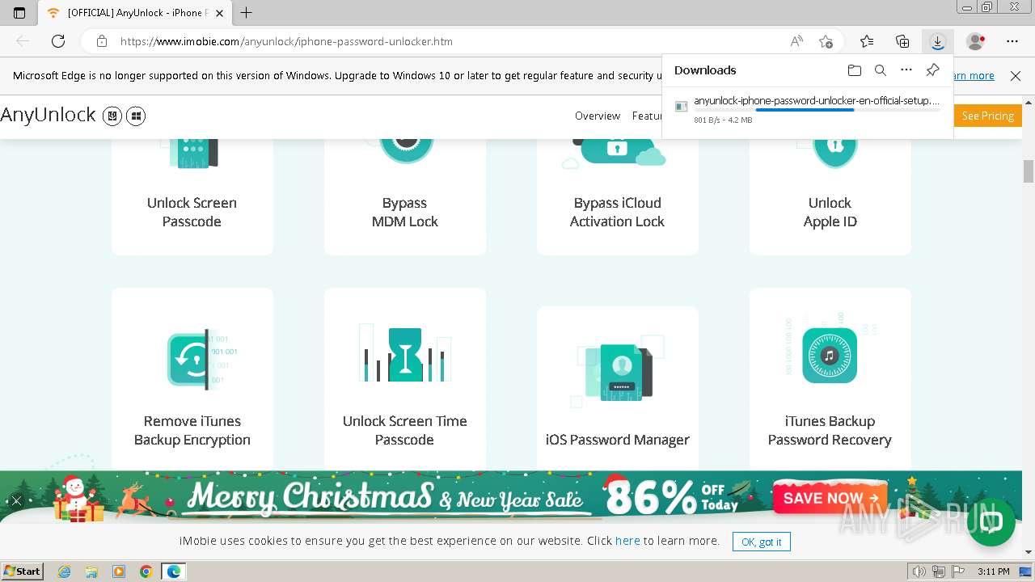Open downloads folder icon
The height and width of the screenshot is (582, 1035).
855,70
